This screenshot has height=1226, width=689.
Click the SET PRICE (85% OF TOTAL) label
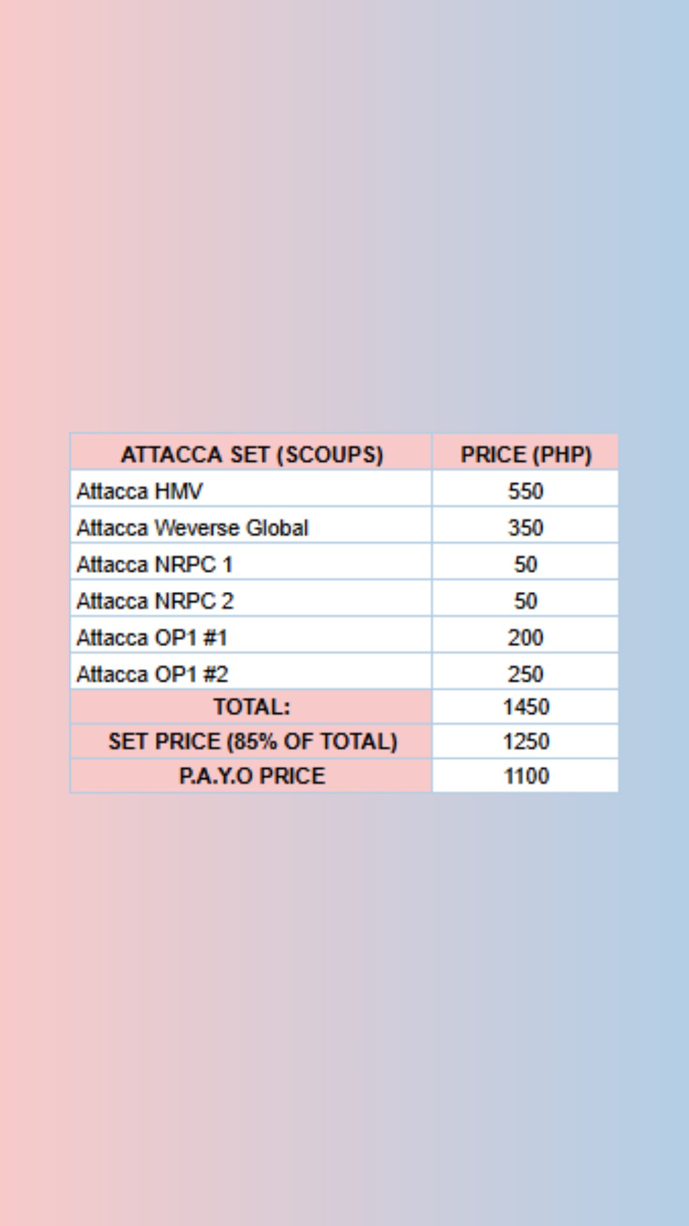[x=251, y=741]
